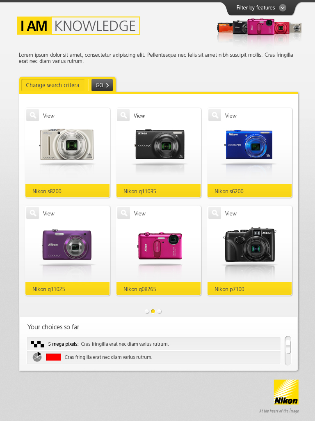Screen dimensions: 315x421
Task: Click the color wheel pie icon
Action: click(37, 357)
